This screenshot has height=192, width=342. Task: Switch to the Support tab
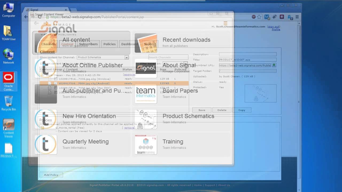150,44
